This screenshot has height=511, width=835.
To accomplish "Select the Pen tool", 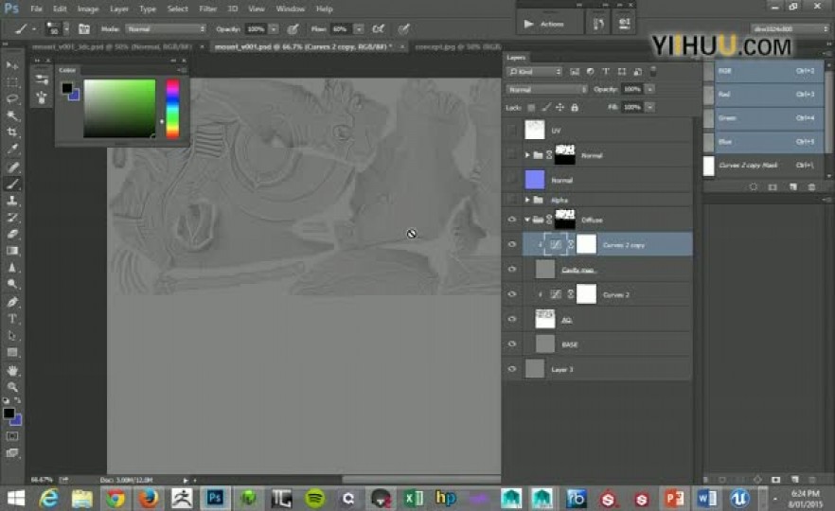I will 12,302.
